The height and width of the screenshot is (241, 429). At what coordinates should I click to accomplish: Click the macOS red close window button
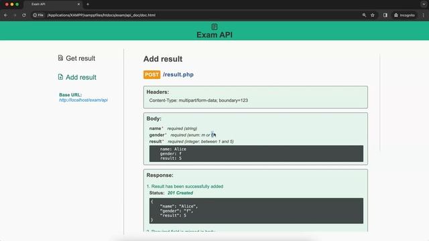(7, 5)
